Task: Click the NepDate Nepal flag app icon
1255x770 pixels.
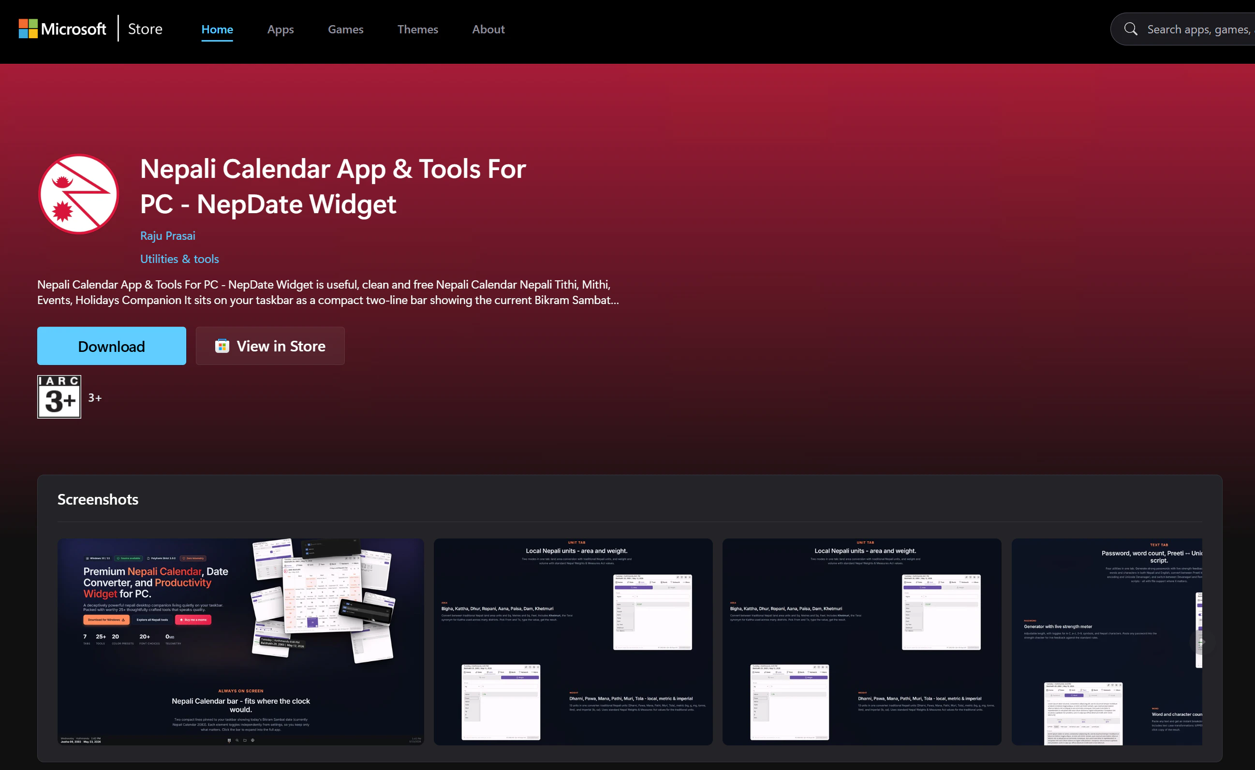Action: click(78, 194)
